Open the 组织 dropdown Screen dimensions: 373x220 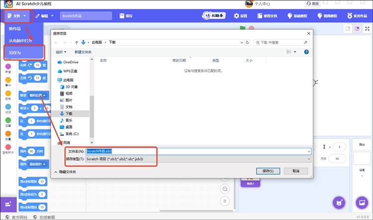point(61,52)
